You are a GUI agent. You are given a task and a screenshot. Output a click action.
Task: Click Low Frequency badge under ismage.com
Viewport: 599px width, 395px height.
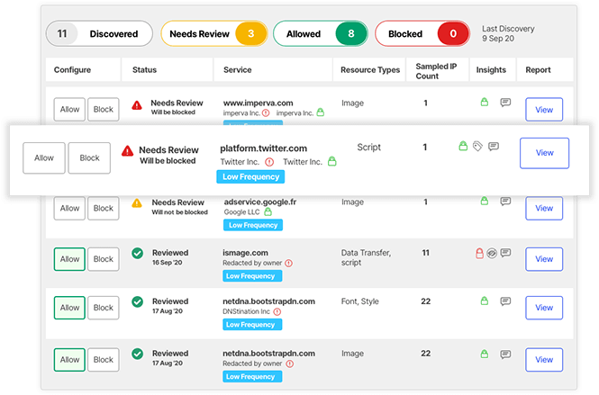252,276
